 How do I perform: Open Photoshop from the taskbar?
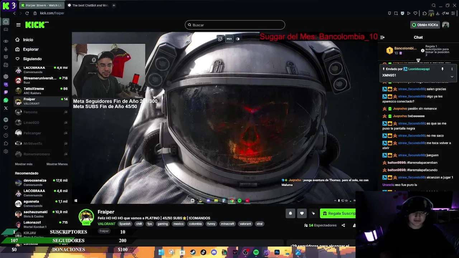277,252
